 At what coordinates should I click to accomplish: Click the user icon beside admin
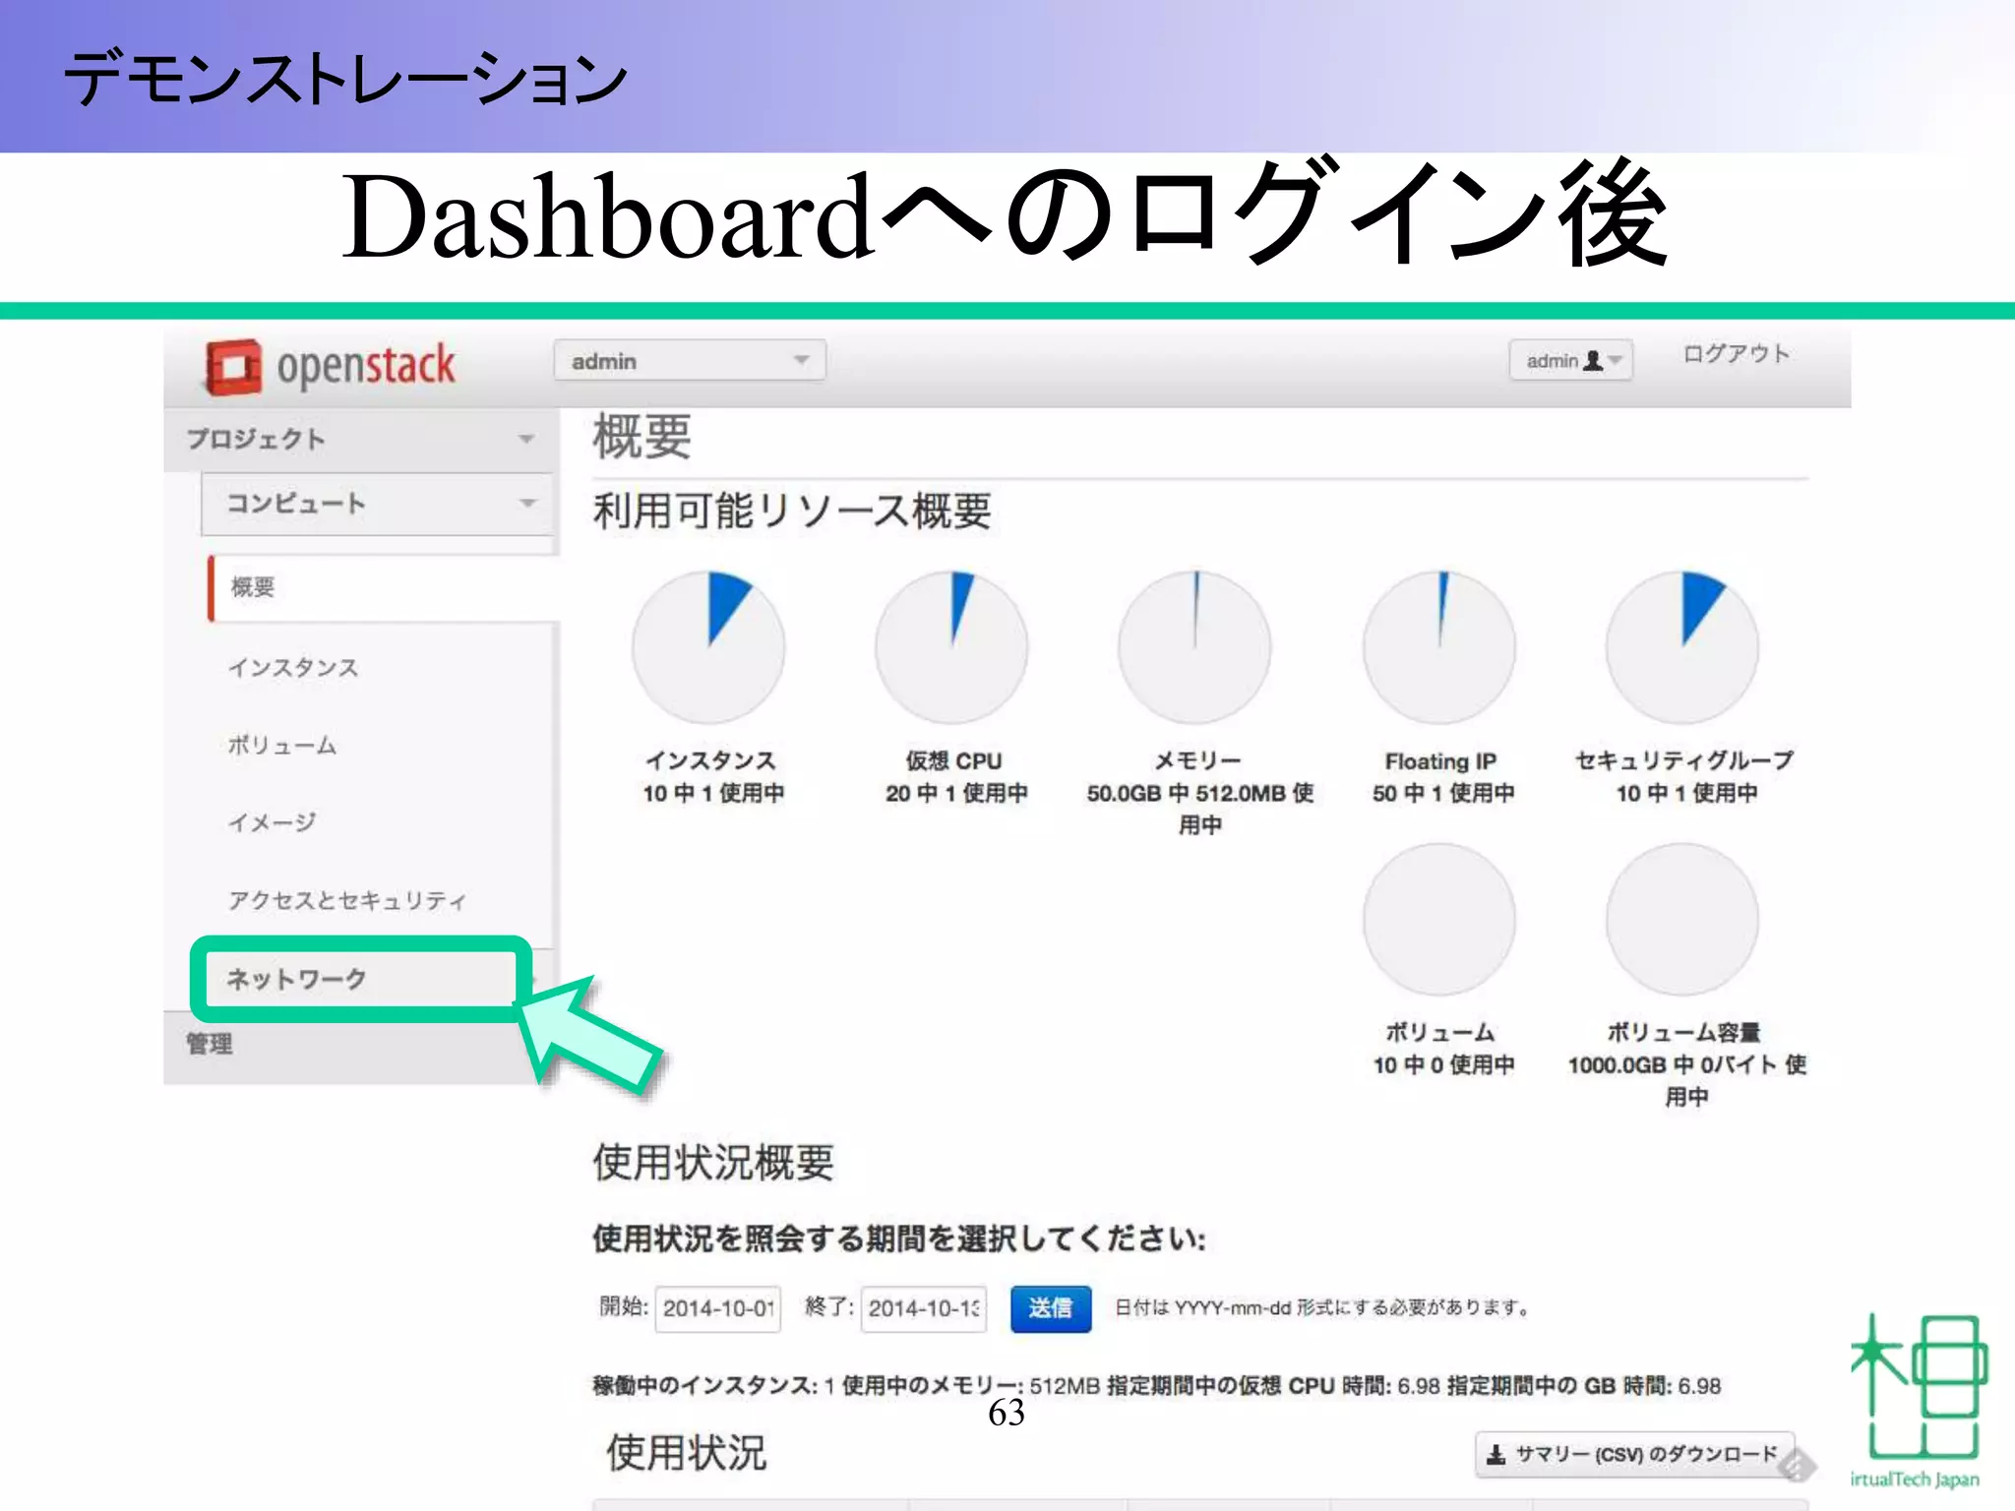tap(1593, 361)
